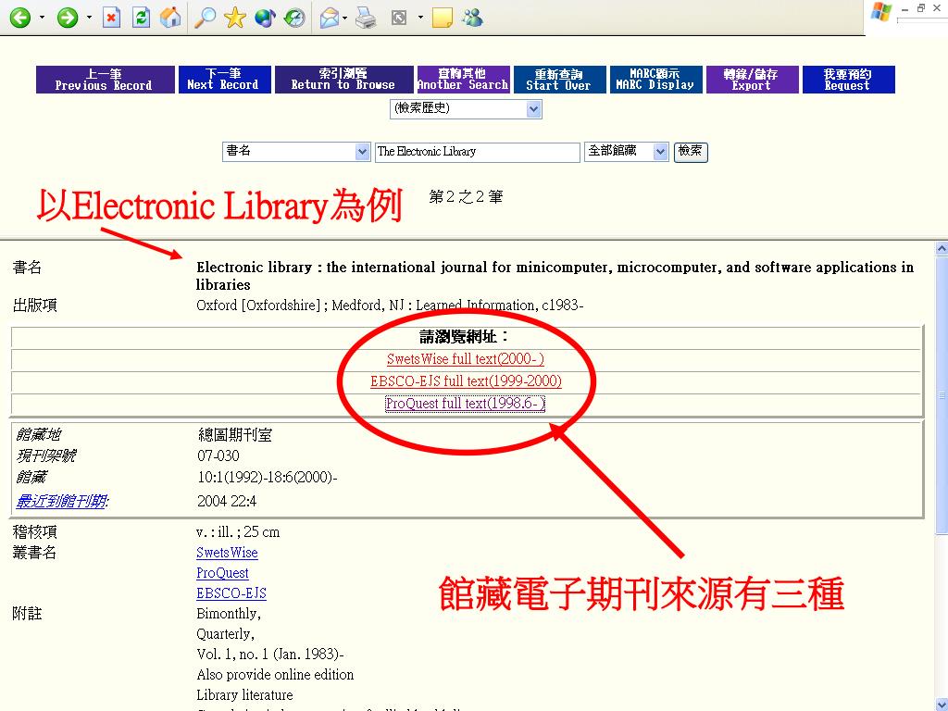This screenshot has height=711, width=948.
Task: Go to Previous Record
Action: click(x=105, y=80)
